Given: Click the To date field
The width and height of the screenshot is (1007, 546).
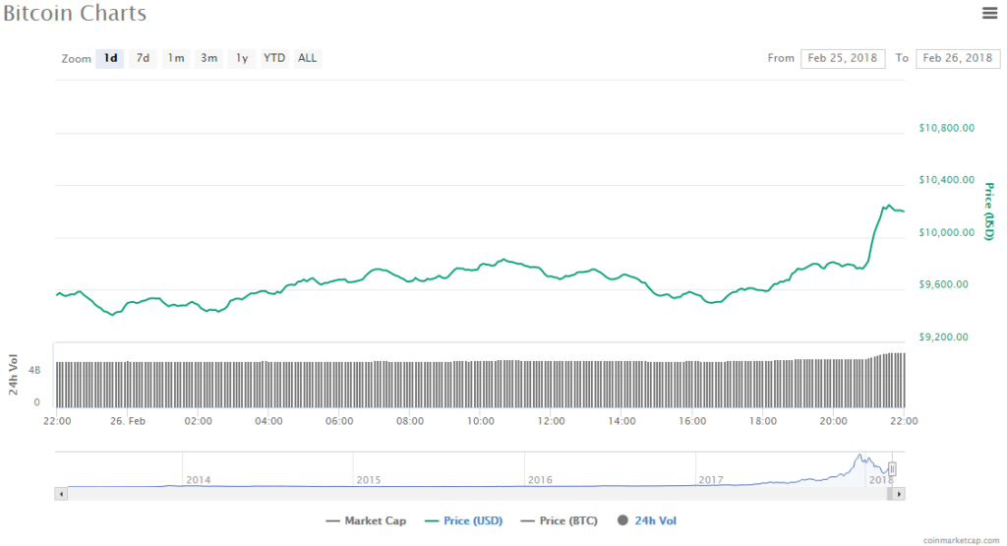Looking at the screenshot, I should click(957, 58).
